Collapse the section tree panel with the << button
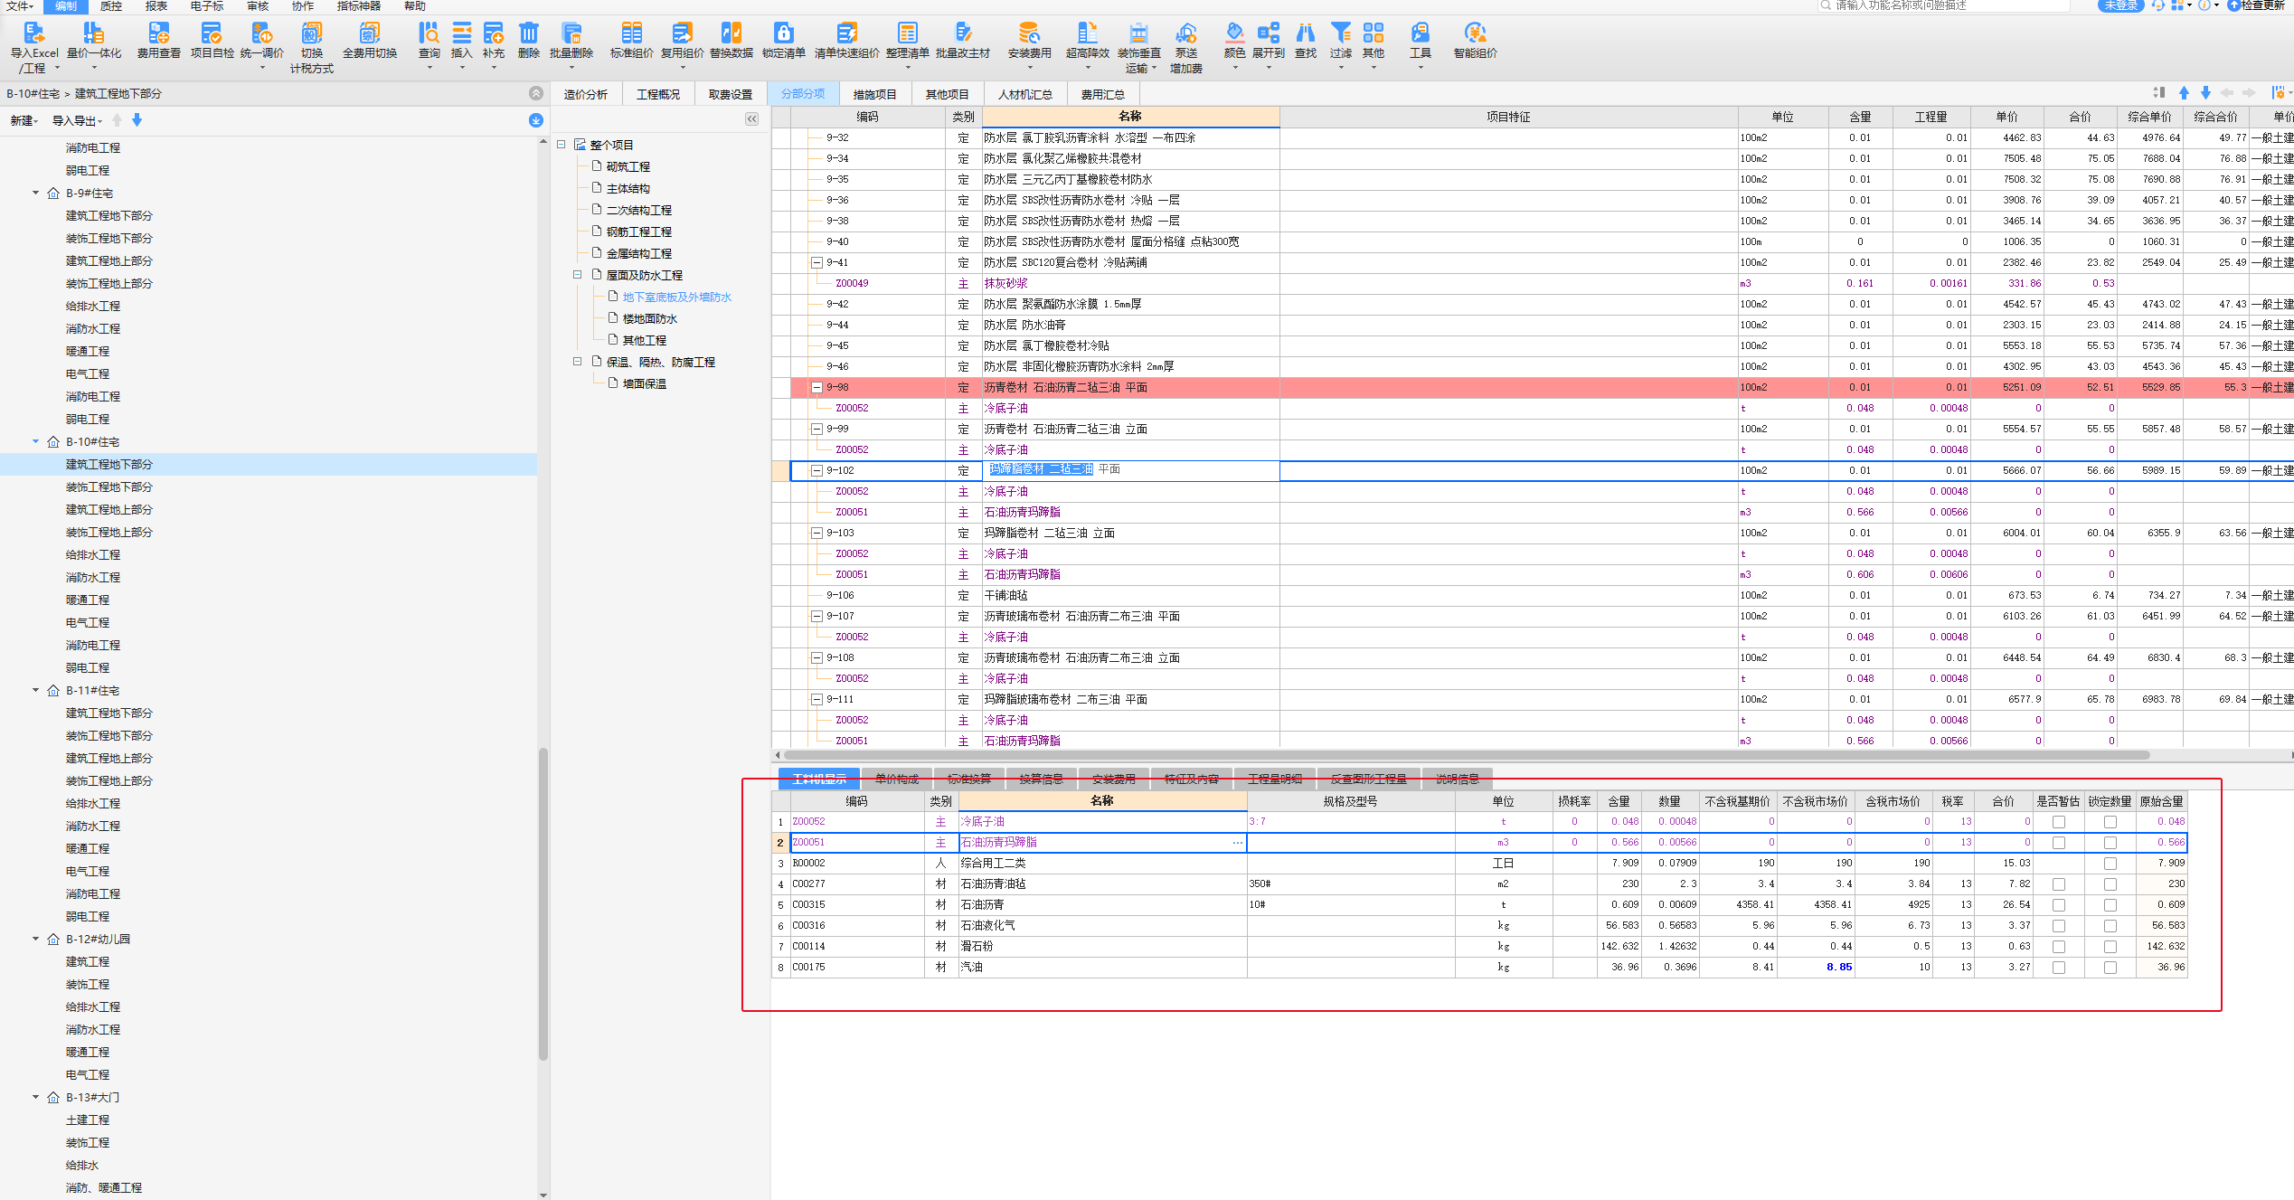The height and width of the screenshot is (1200, 2294). point(751,119)
